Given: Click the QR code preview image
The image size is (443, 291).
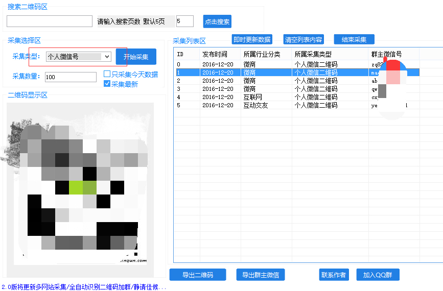Looking at the screenshot, I should click(x=80, y=190).
